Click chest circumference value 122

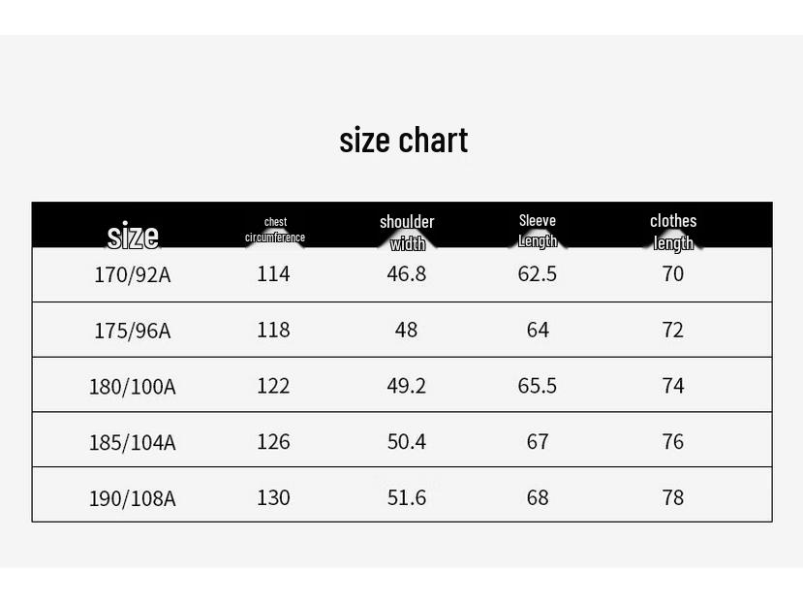[x=273, y=385]
